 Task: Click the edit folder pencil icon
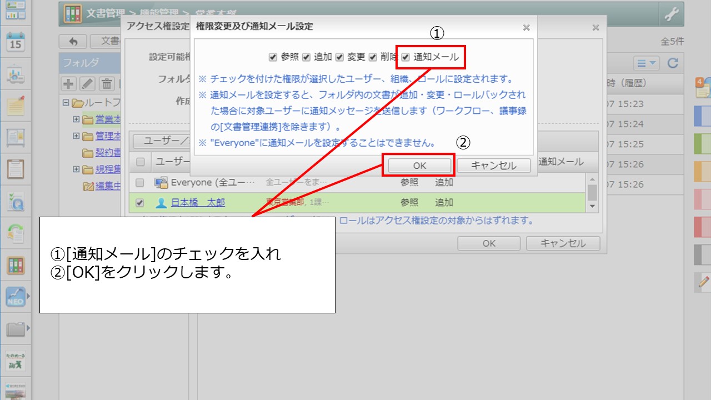88,84
